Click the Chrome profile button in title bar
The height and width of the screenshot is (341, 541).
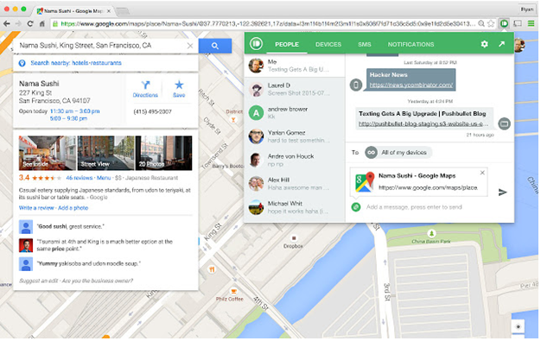527,9
